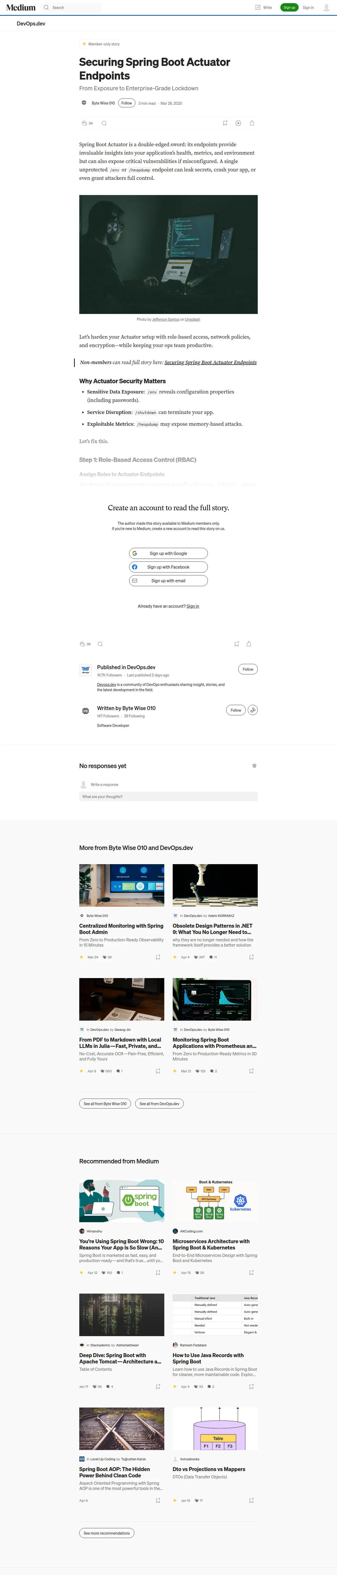Screen dimensions: 337x1575
Task: Open How to Use Java Records title
Action: [208, 1358]
